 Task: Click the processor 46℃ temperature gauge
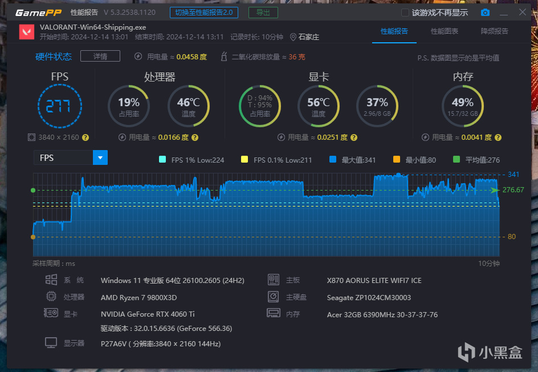(x=189, y=106)
